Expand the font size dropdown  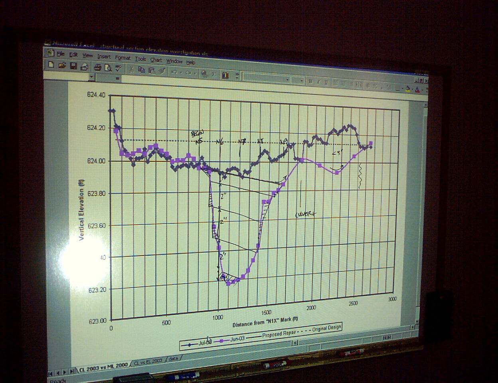point(302,81)
